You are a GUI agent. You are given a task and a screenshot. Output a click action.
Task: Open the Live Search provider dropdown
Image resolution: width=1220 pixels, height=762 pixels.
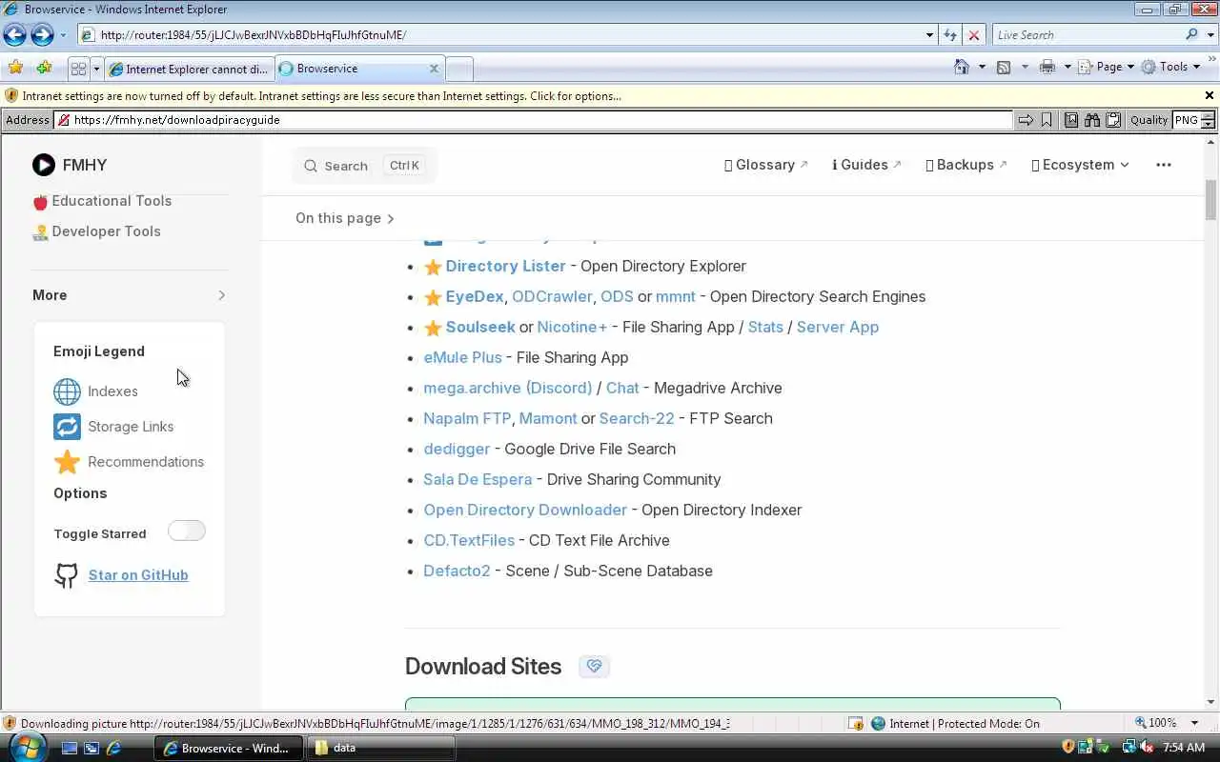click(1209, 35)
